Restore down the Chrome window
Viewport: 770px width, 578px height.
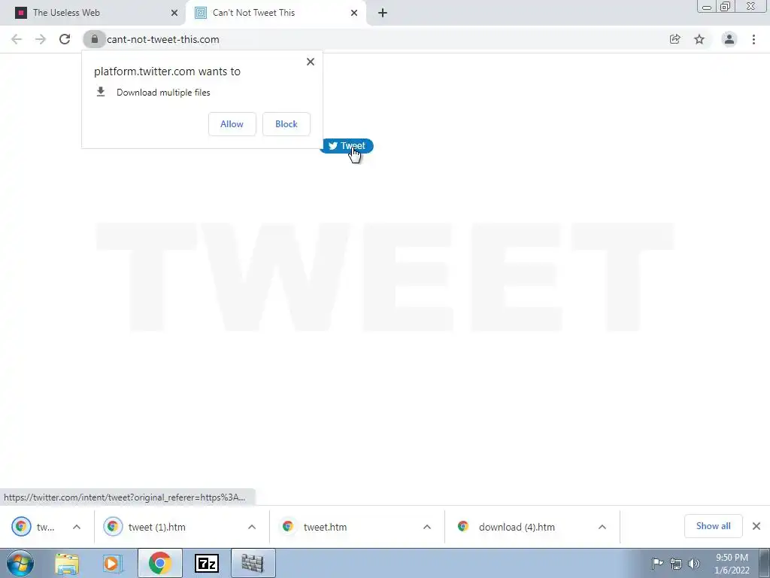click(725, 6)
